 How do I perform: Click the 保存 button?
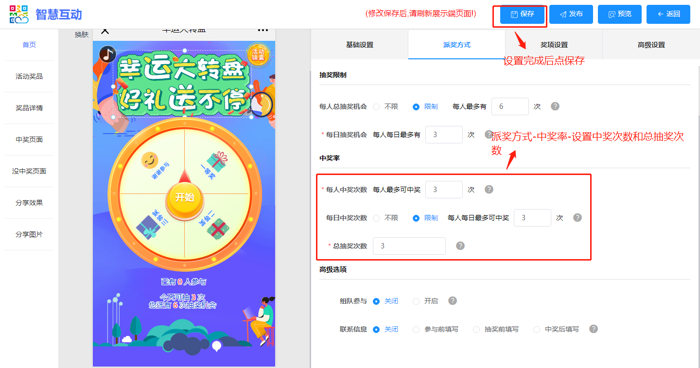click(x=523, y=14)
